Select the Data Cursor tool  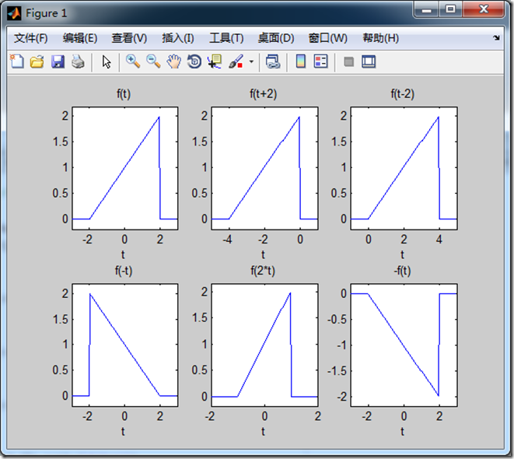click(215, 61)
